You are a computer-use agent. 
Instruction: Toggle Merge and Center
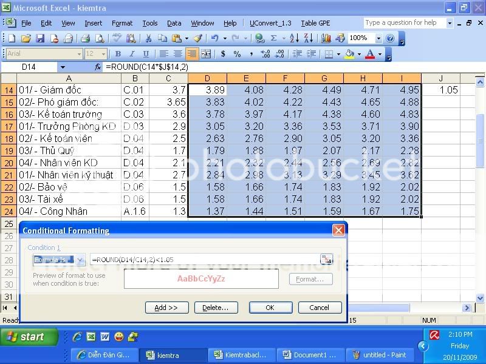207,53
